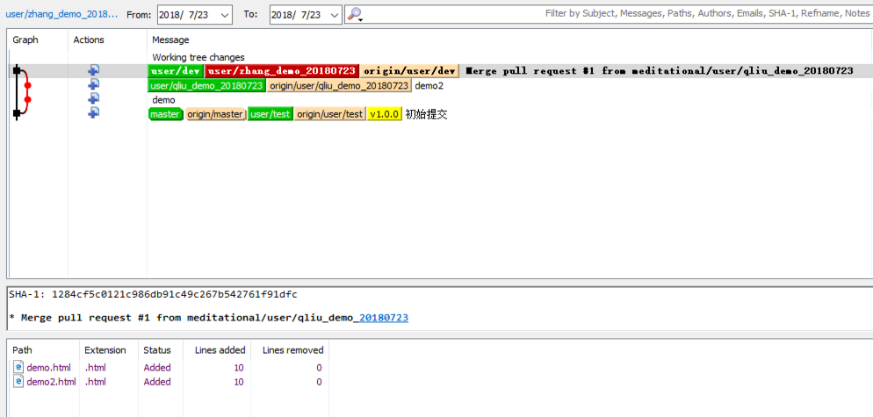873x417 pixels.
Task: Click action icon in the demo2 commit row
Action: point(93,84)
